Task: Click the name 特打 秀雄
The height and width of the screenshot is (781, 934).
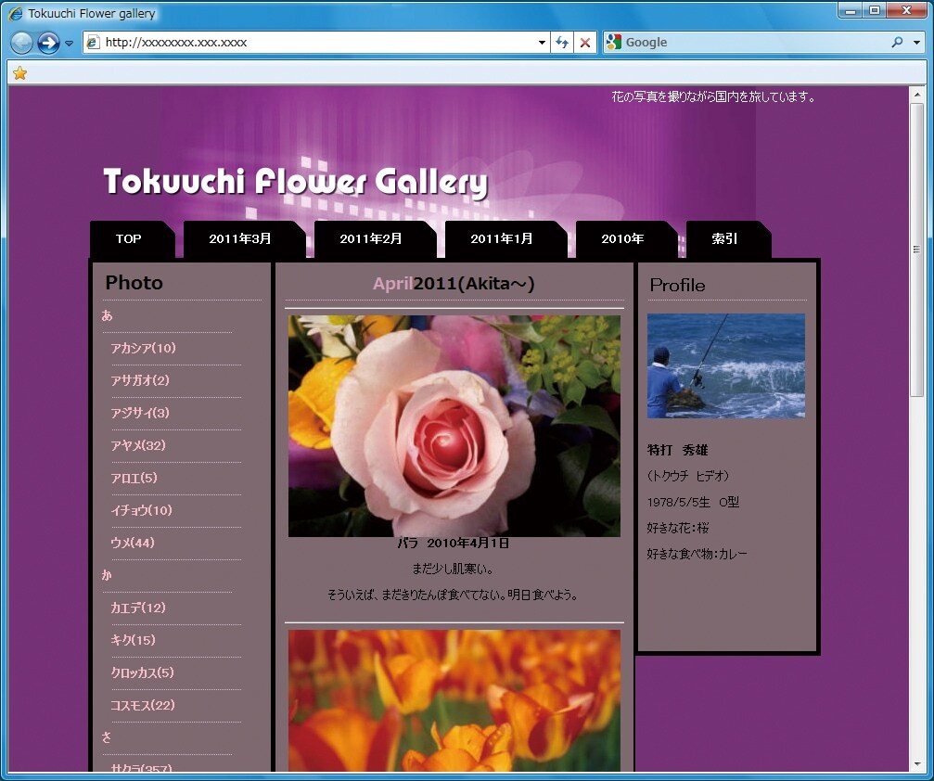Action: [x=677, y=451]
